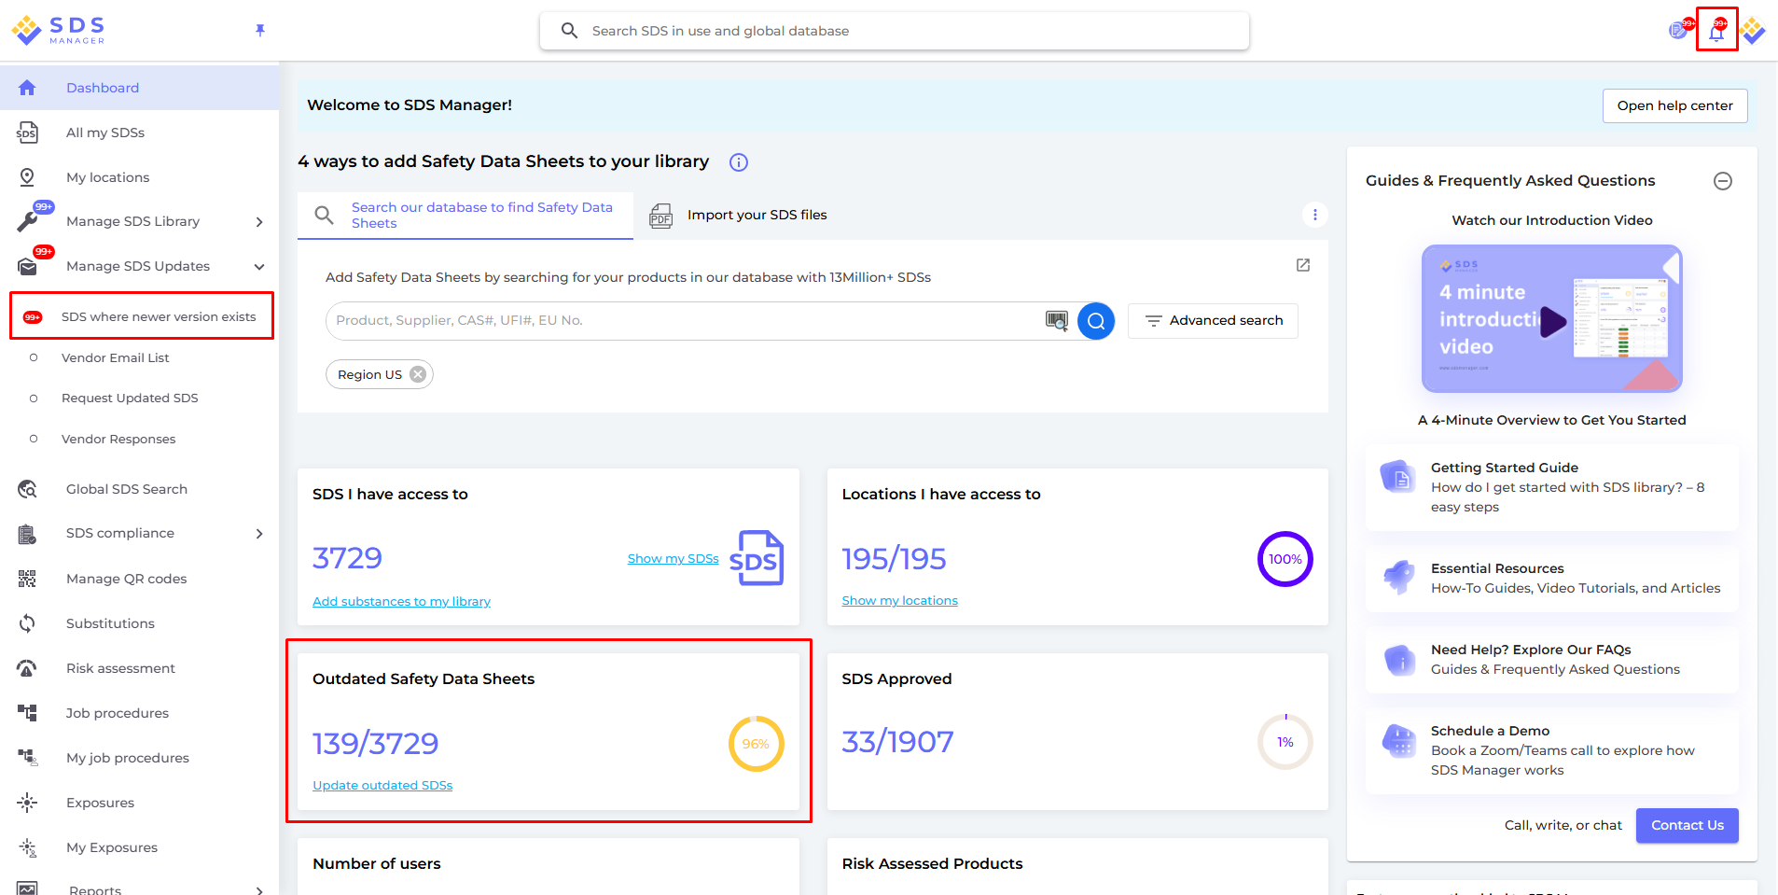Click the My Exposures icon
This screenshot has width=1778, height=895.
coord(27,847)
